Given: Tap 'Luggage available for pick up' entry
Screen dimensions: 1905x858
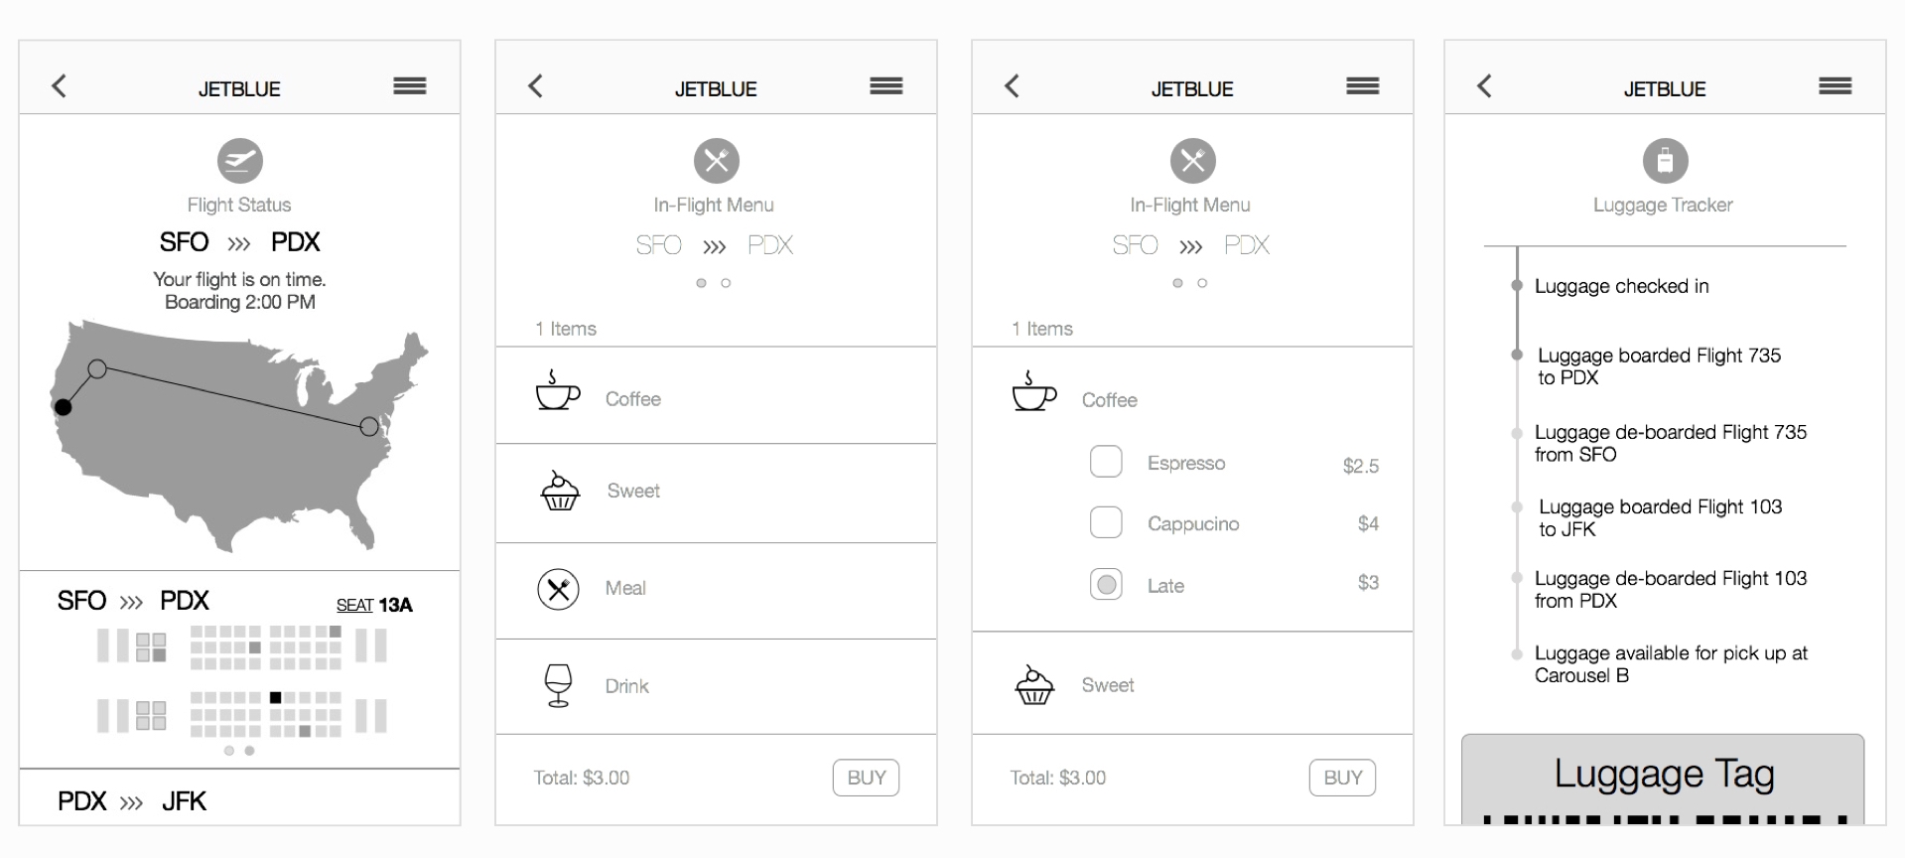Looking at the screenshot, I should pyautogui.click(x=1671, y=664).
